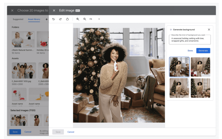Screen dimensions: 222x139
Task: Close the Generate background panel
Action: click(x=209, y=29)
